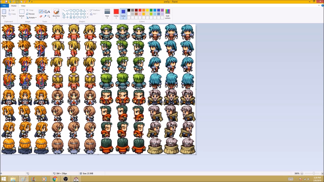Open the shape Fill dropdown
This screenshot has height=182, width=324.
click(x=93, y=14)
